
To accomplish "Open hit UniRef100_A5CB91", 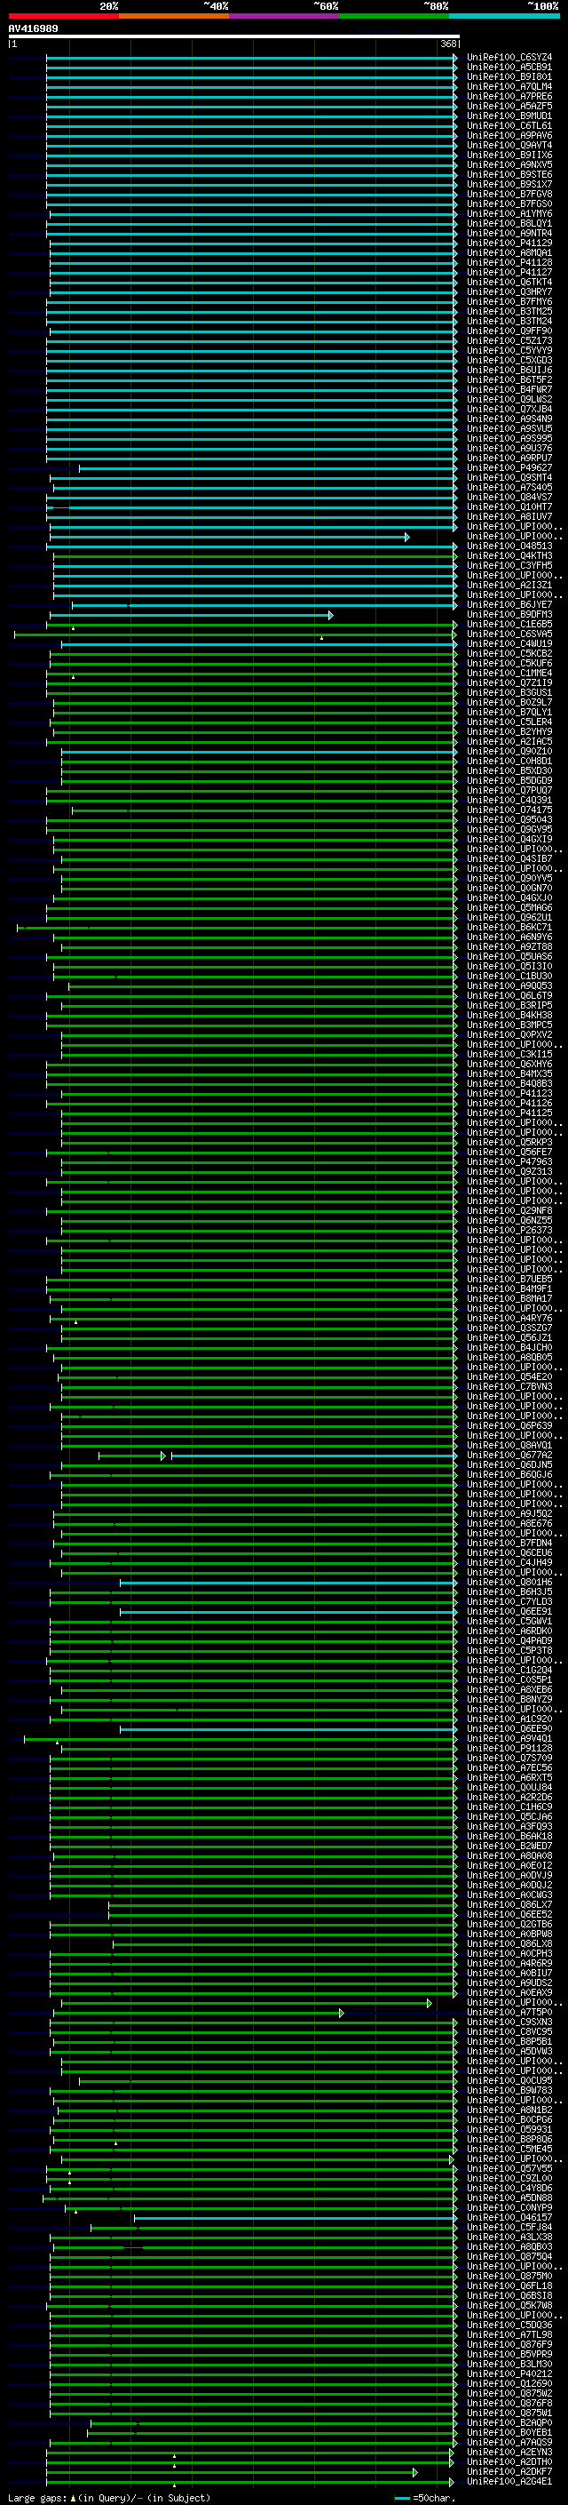I will click(x=509, y=68).
